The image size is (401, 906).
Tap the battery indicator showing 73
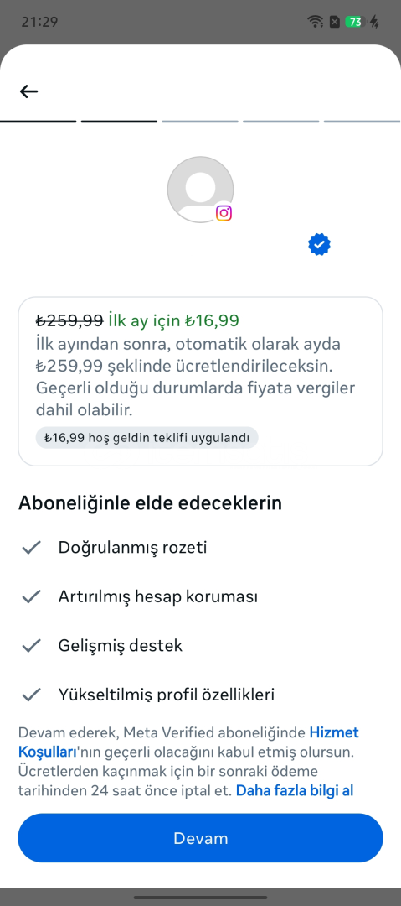pyautogui.click(x=355, y=22)
